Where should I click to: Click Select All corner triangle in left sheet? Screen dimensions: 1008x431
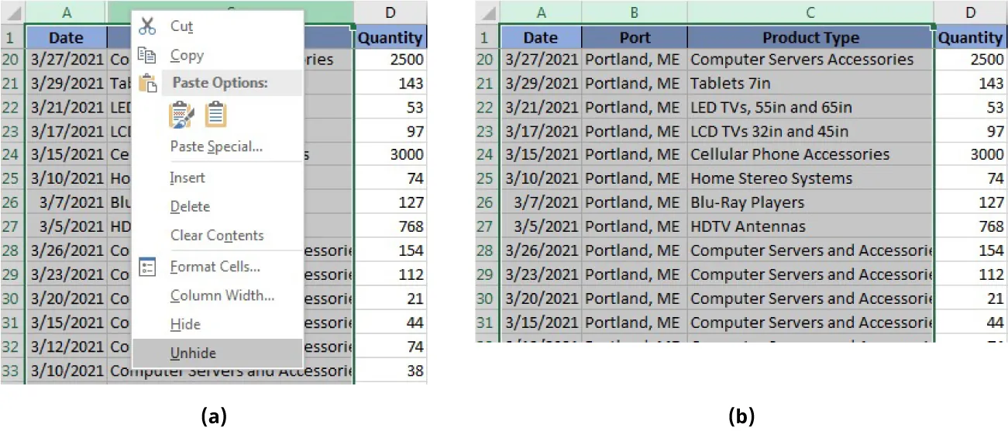14,13
